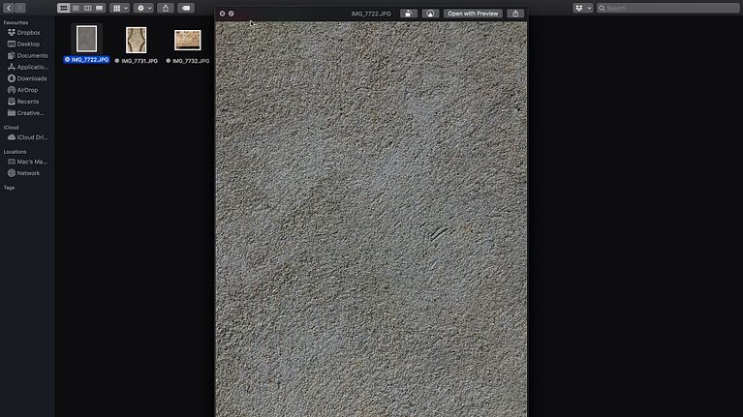The height and width of the screenshot is (417, 743).
Task: Expand Quick Look to full screen
Action: [232, 14]
